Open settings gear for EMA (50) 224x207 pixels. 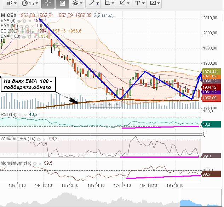coord(27,26)
